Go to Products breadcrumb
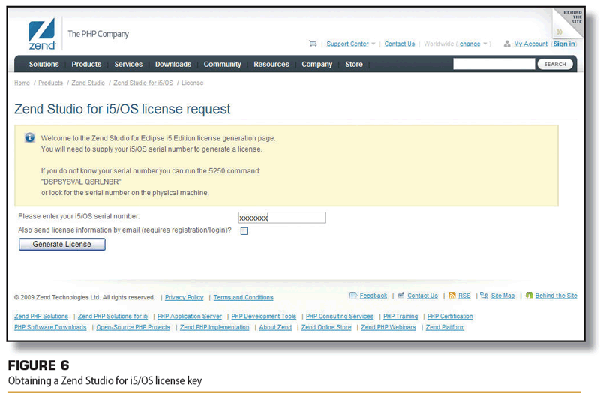 [50, 83]
